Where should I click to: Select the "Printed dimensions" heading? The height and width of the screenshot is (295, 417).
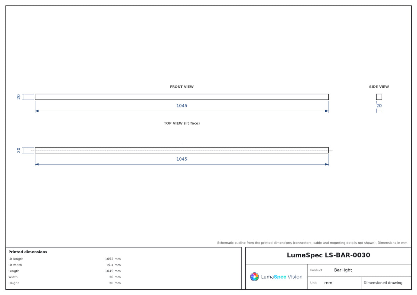click(x=28, y=252)
